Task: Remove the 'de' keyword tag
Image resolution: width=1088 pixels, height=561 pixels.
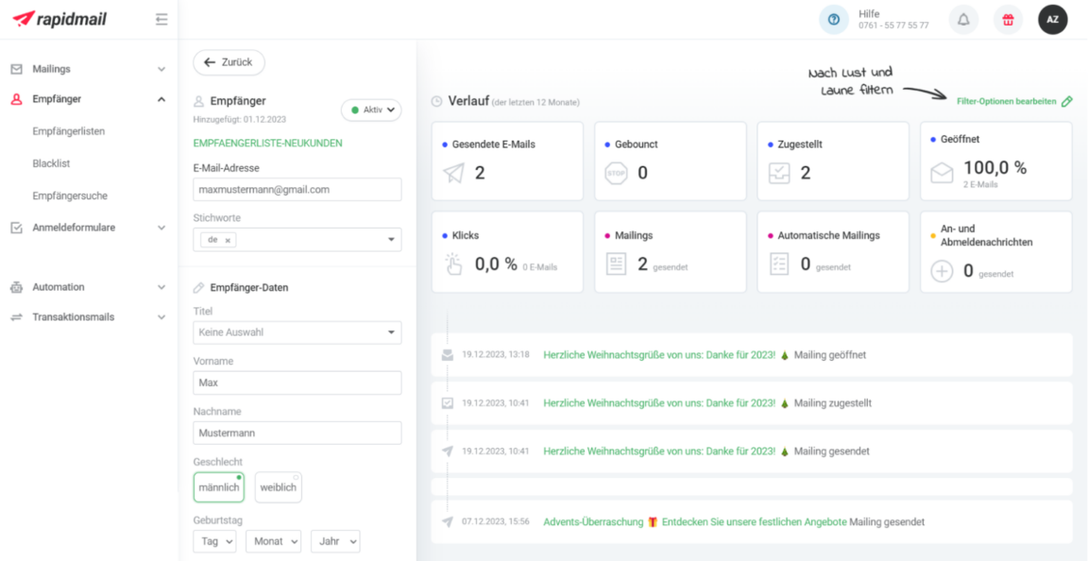Action: coord(228,240)
